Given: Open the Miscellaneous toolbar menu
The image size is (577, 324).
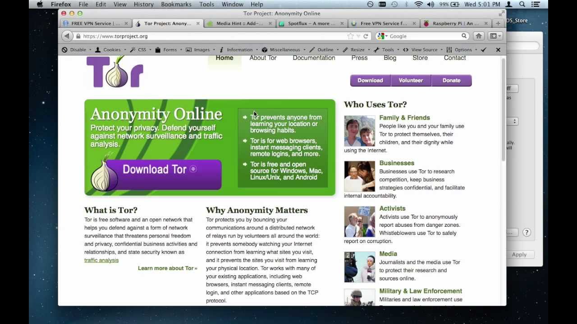Looking at the screenshot, I should [283, 50].
